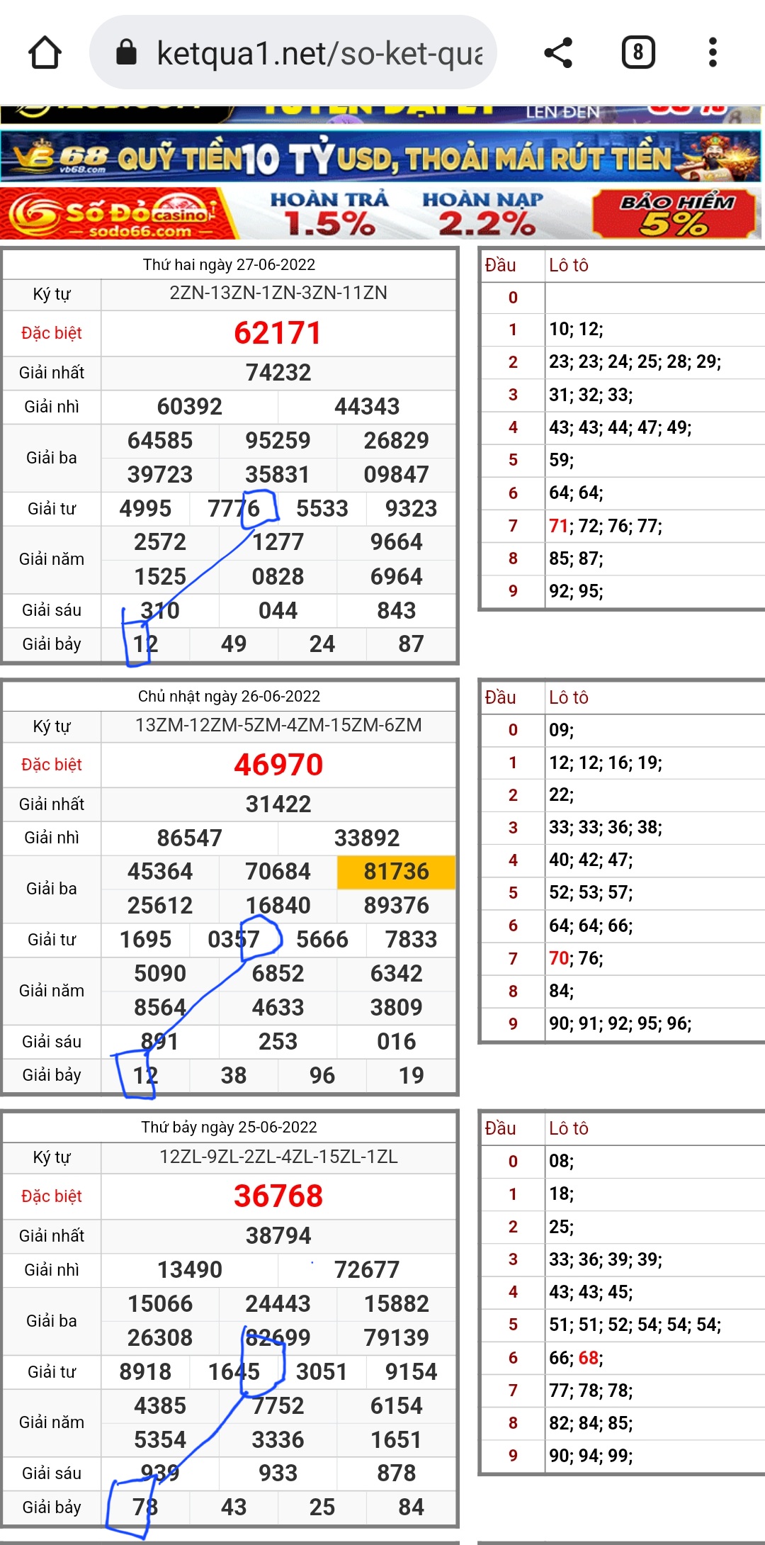Tap the browser home icon

point(45,53)
